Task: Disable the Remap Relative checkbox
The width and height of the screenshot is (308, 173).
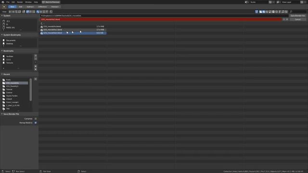Action: (x=36, y=123)
